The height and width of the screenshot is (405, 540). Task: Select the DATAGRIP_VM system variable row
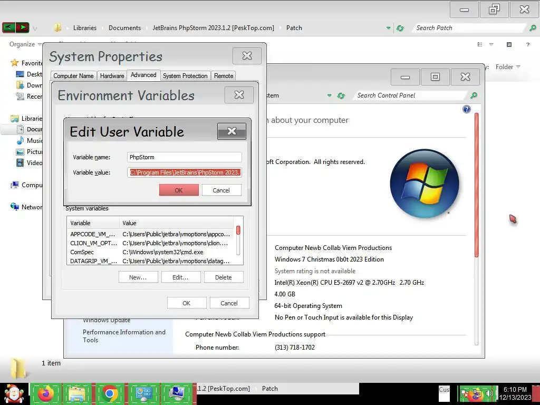[x=150, y=261]
